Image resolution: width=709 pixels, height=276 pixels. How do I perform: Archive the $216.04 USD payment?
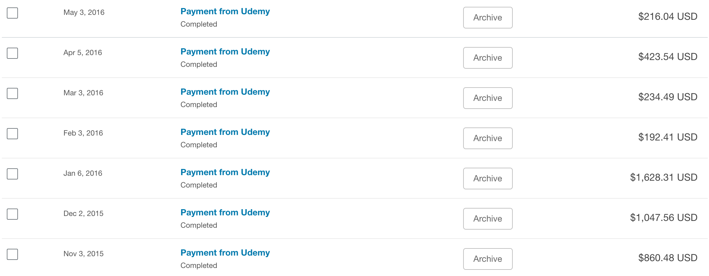[x=488, y=18]
